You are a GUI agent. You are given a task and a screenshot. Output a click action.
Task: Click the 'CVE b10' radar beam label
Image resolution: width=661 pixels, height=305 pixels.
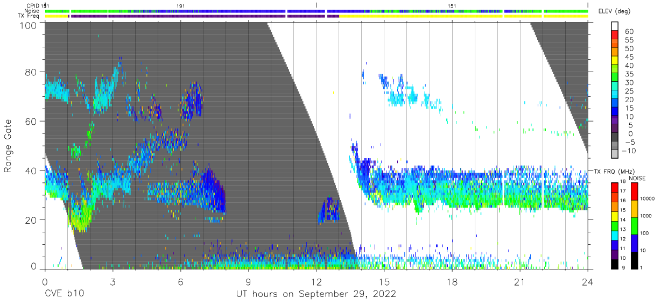pos(64,294)
